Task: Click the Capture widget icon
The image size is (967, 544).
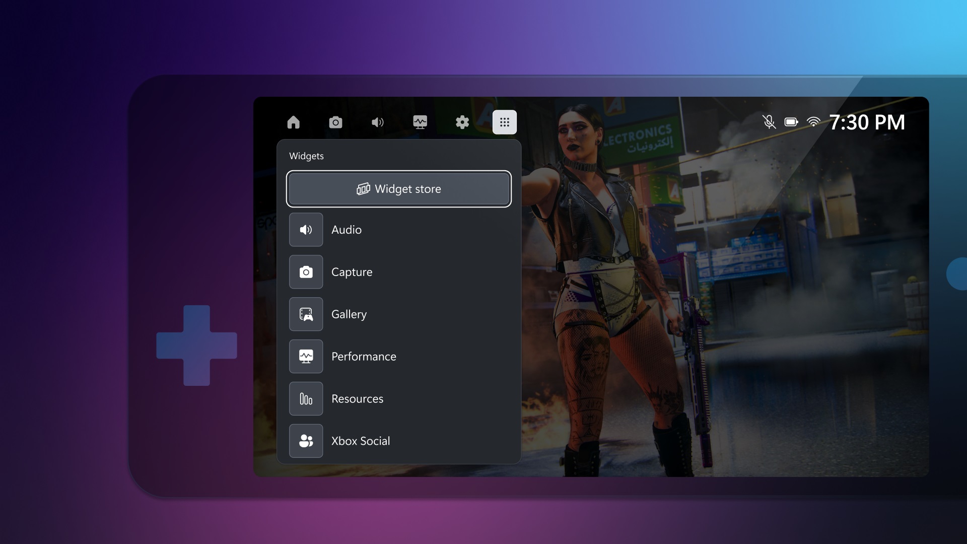Action: (306, 271)
